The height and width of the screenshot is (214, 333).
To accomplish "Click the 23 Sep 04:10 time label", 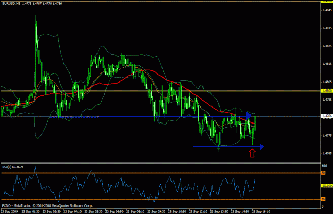I will pyautogui.click(x=72, y=212).
